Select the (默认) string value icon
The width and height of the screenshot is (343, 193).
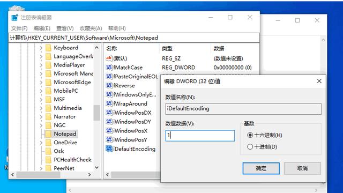[x=109, y=58]
